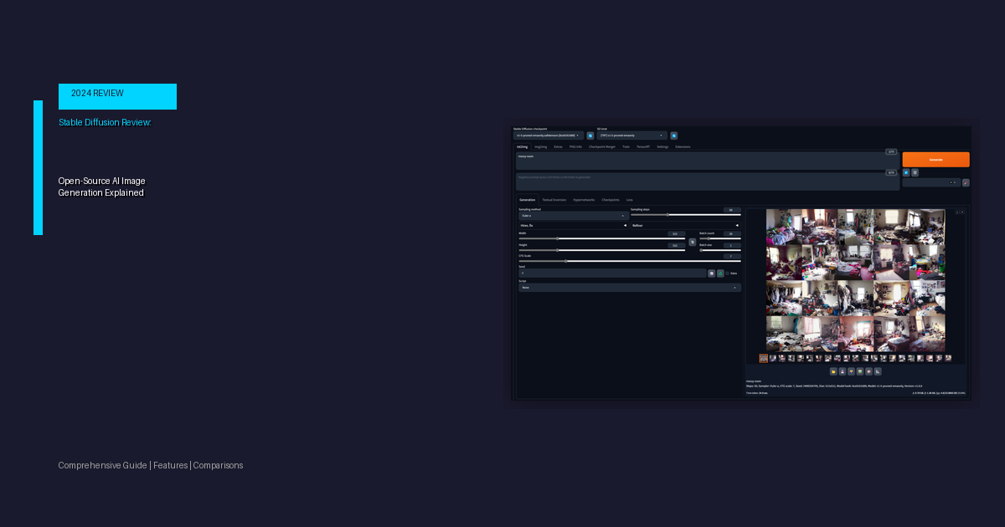Viewport: 1005px width, 527px height.
Task: Click the orange Generate button
Action: pos(936,159)
